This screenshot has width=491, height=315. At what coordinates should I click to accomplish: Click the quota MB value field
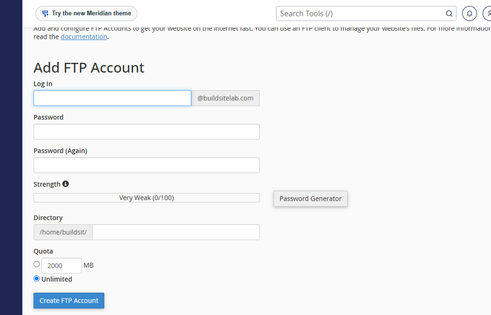(62, 266)
